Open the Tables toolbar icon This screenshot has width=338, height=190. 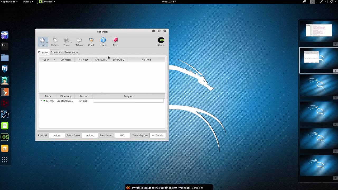tap(79, 42)
